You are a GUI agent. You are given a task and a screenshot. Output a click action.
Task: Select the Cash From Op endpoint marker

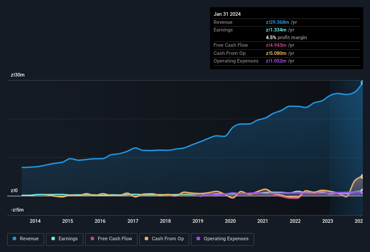click(362, 176)
